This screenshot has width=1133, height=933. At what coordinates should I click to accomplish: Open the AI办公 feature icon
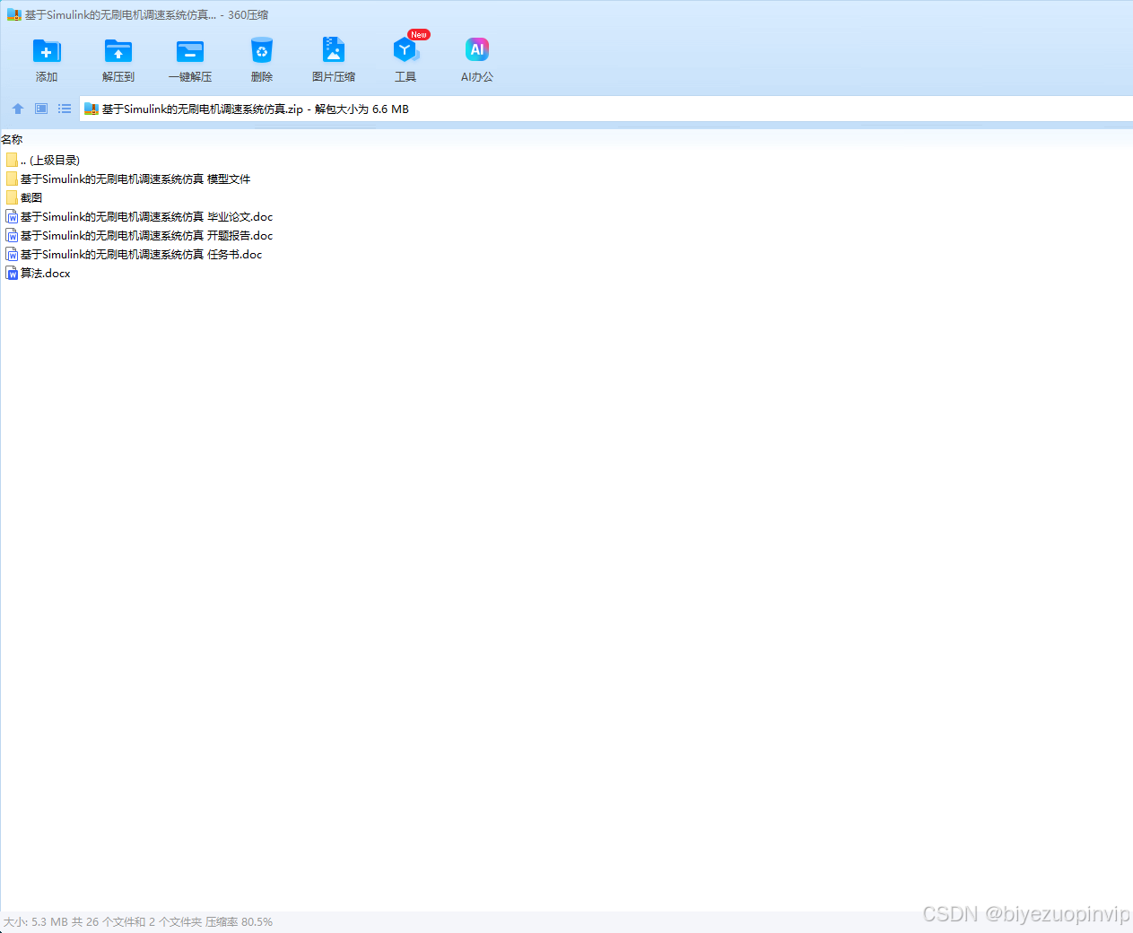pos(477,50)
